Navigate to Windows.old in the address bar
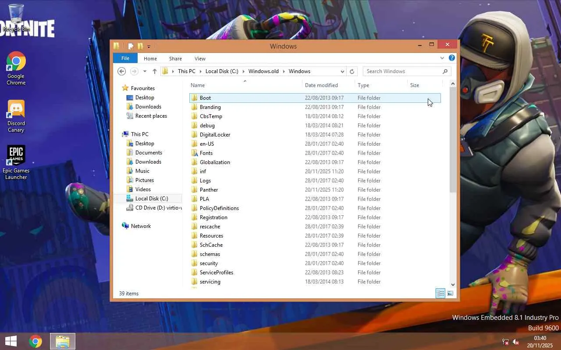Viewport: 561px width, 350px height. click(263, 71)
